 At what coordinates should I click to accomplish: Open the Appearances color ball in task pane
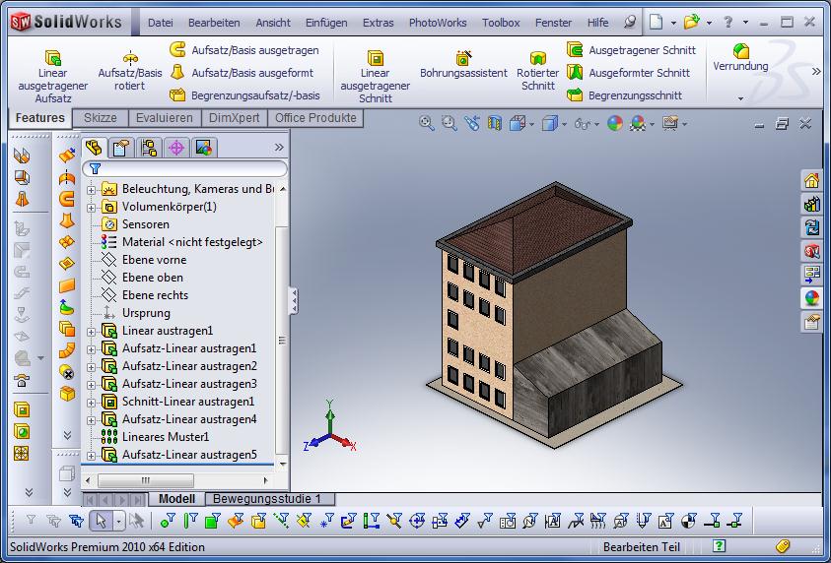point(811,298)
